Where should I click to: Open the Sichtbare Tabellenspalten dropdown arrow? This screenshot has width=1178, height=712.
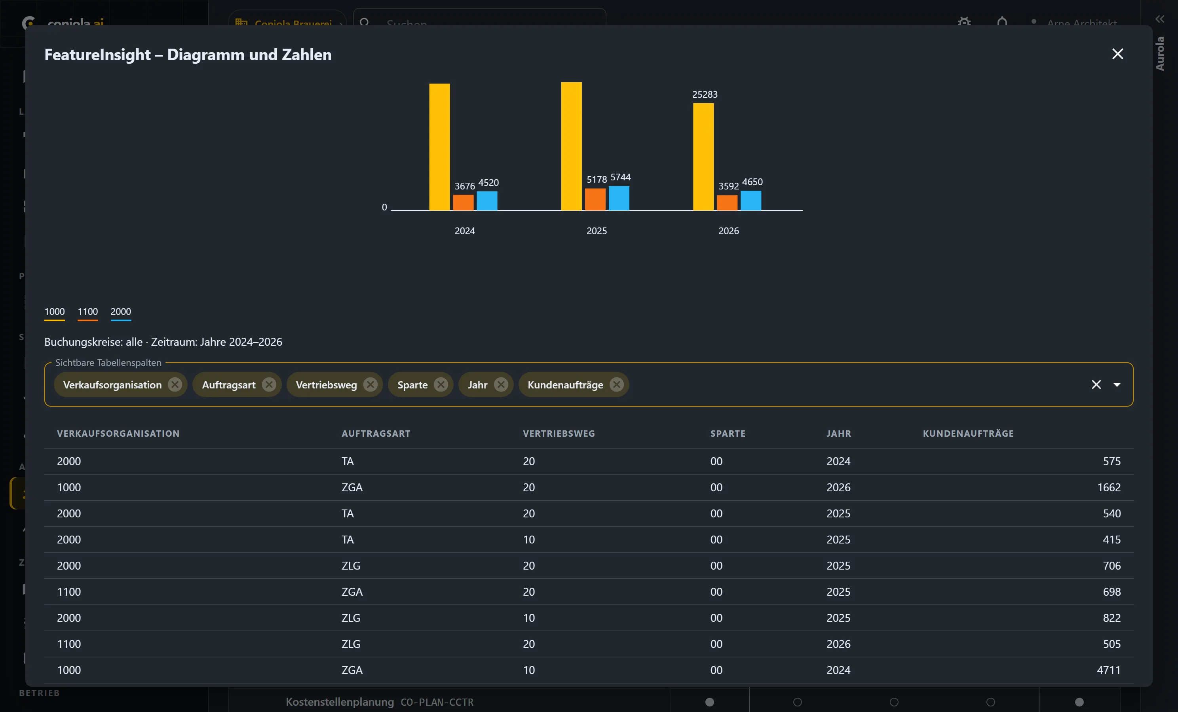click(1117, 384)
